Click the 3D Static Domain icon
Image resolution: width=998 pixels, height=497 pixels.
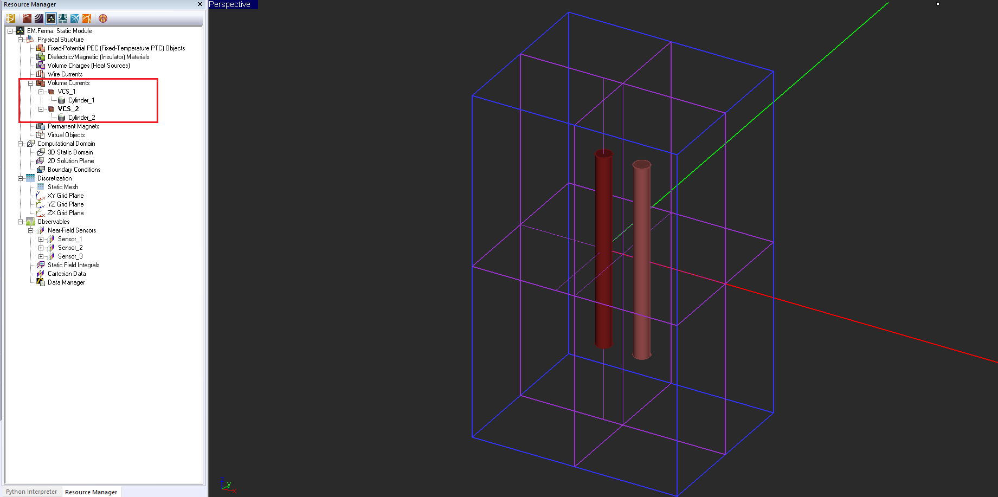[x=41, y=152]
